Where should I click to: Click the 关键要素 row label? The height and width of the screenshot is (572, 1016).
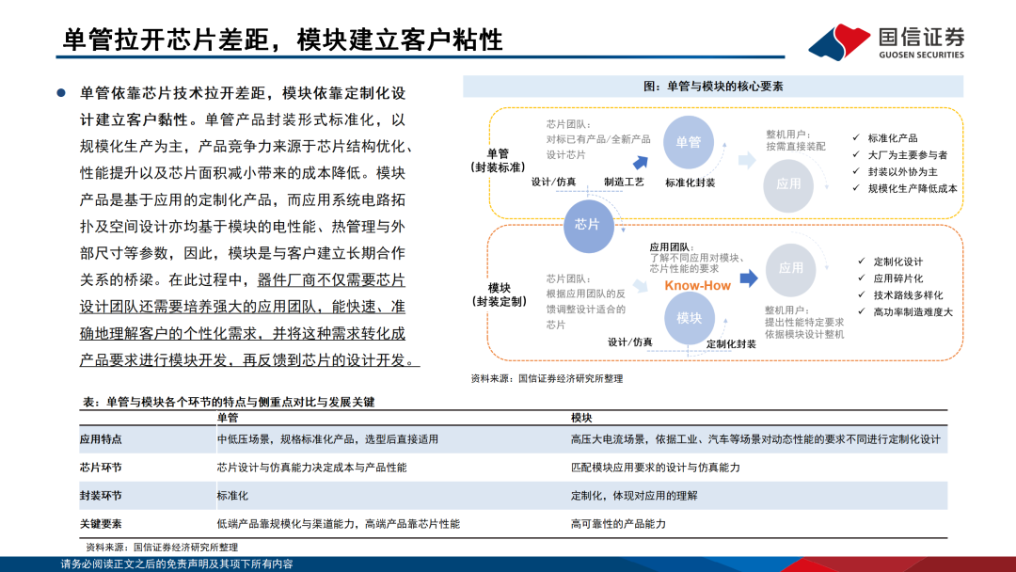101,523
